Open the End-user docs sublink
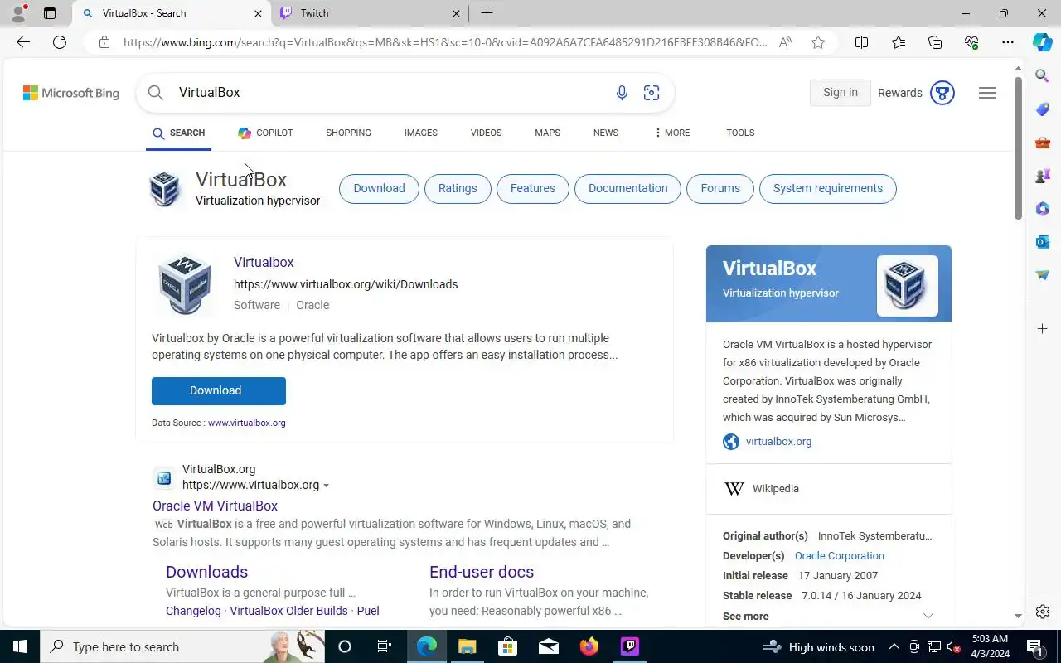Viewport: 1061px width, 663px height. [482, 572]
